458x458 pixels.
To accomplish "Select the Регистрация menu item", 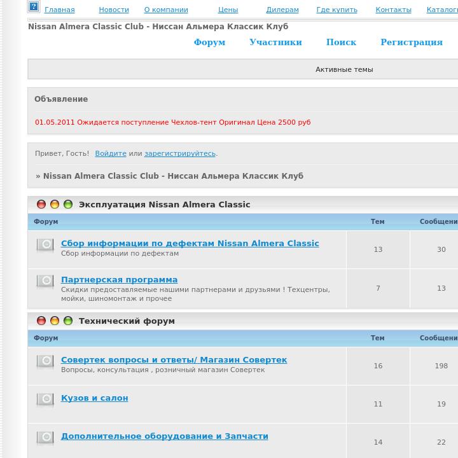I will pyautogui.click(x=412, y=42).
